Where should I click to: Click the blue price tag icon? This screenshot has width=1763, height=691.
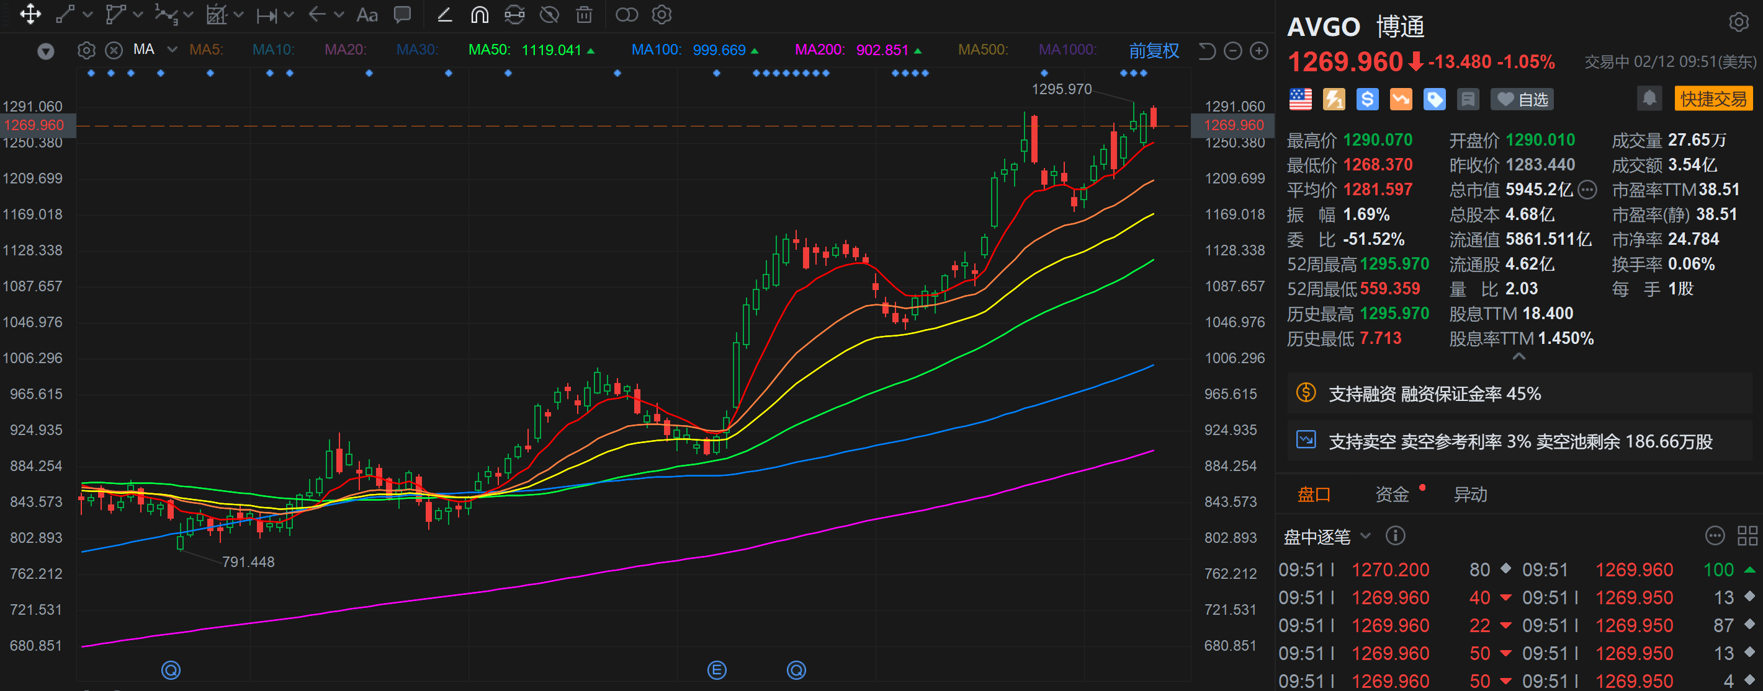pyautogui.click(x=1435, y=100)
